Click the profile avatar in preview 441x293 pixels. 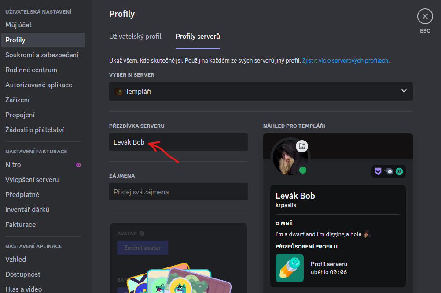pos(290,158)
